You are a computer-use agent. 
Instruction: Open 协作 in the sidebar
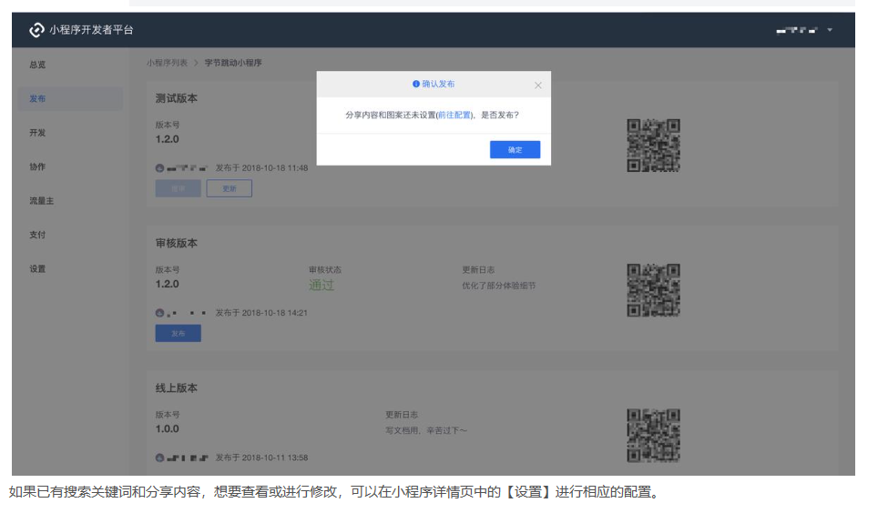(37, 167)
